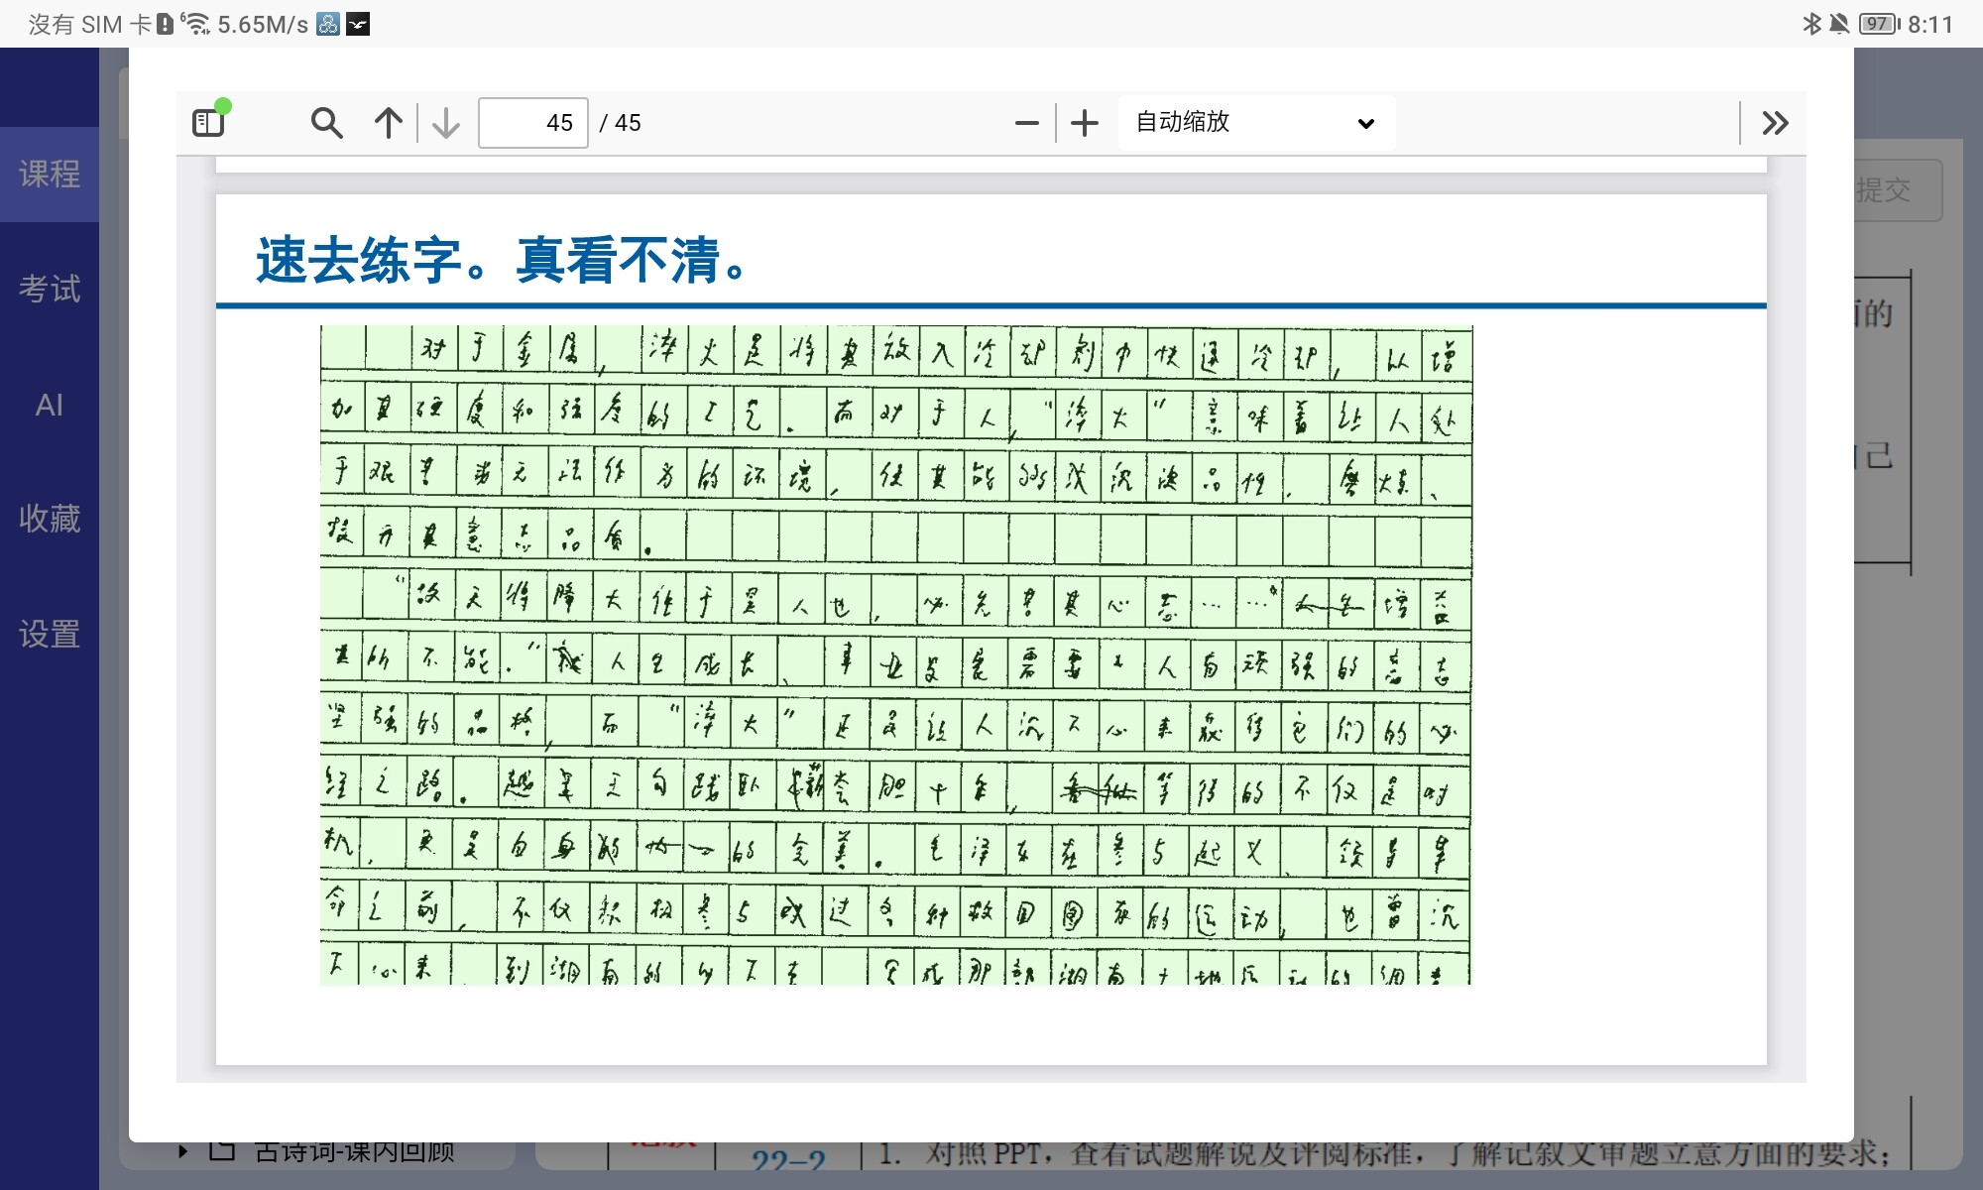Open 收藏 favorites in sidebar
Image resolution: width=1983 pixels, height=1190 pixels.
tap(50, 519)
